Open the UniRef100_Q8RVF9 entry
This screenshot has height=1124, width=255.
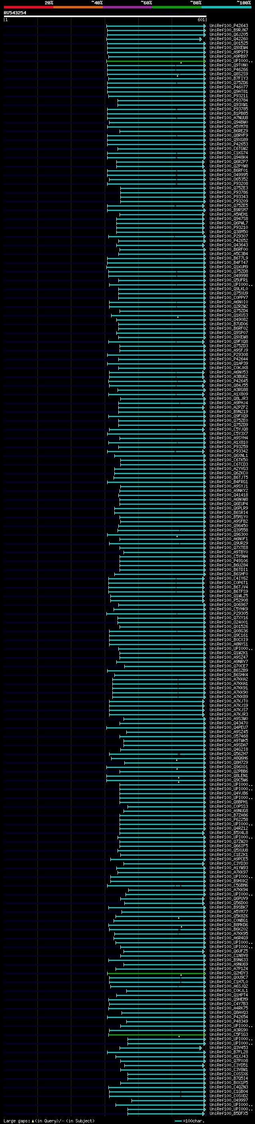228,135
